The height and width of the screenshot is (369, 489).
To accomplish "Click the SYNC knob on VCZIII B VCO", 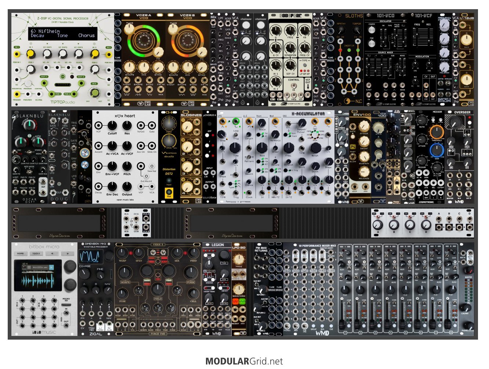I will pyautogui.click(x=202, y=67).
